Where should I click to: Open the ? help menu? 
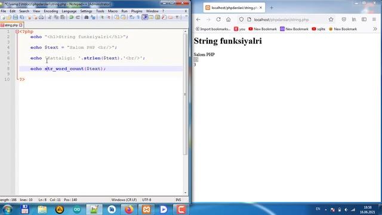point(163,11)
